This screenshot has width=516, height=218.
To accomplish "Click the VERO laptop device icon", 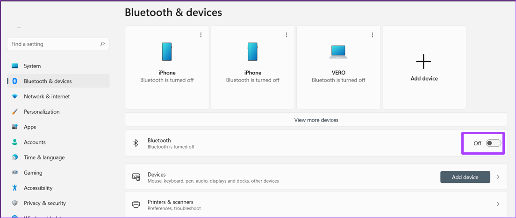I will tap(338, 52).
